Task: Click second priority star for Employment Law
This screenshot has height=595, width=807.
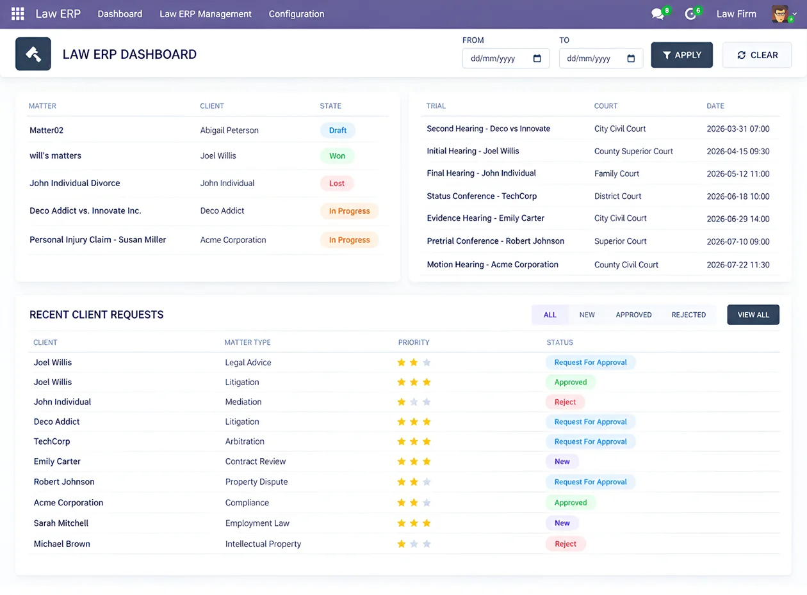Action: pos(414,523)
